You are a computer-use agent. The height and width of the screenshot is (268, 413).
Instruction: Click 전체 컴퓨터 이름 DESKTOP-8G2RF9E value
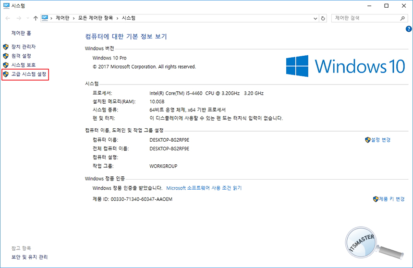[x=170, y=148]
